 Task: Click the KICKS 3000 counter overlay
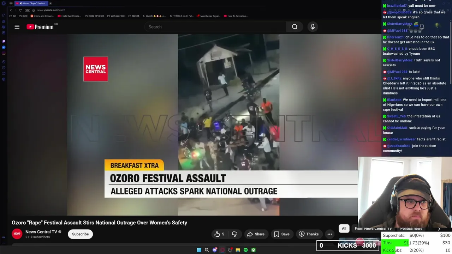pyautogui.click(x=347, y=246)
